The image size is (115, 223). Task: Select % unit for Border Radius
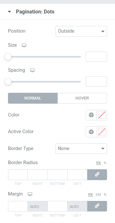pos(105,163)
